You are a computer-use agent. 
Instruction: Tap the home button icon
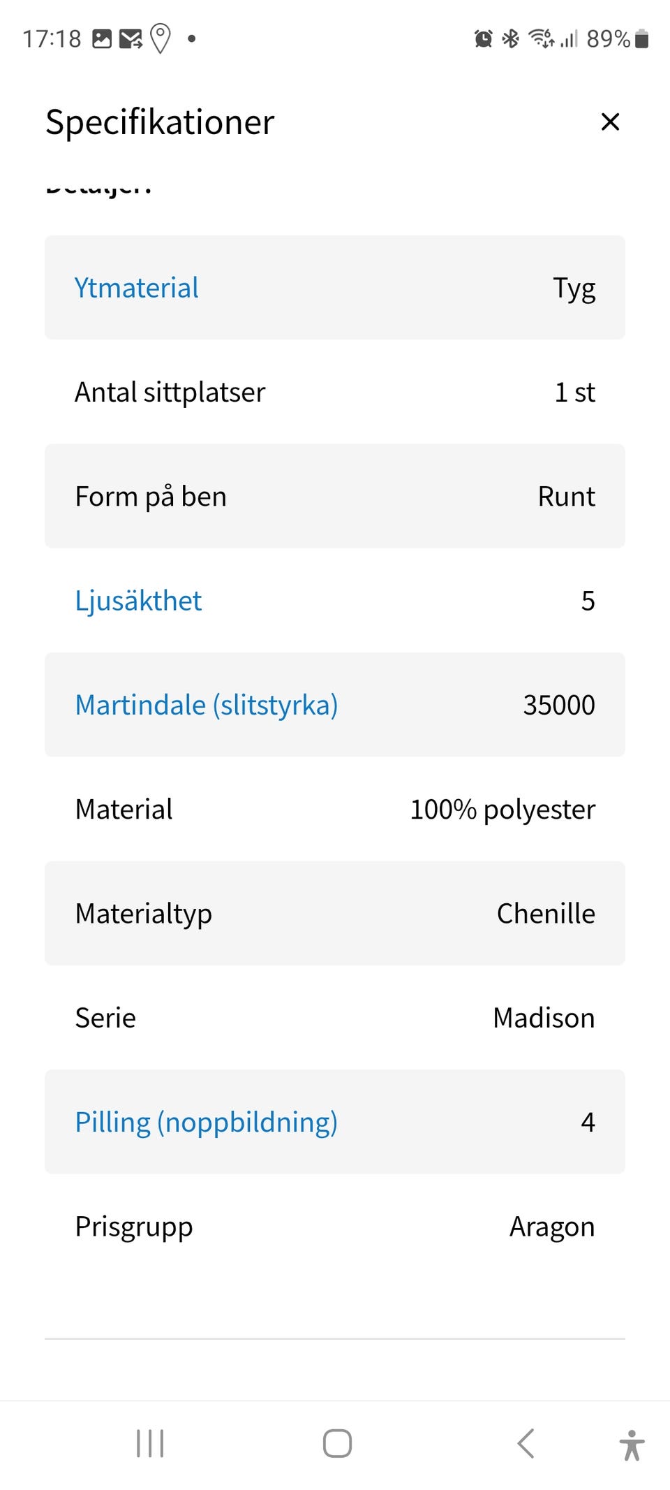click(337, 1443)
